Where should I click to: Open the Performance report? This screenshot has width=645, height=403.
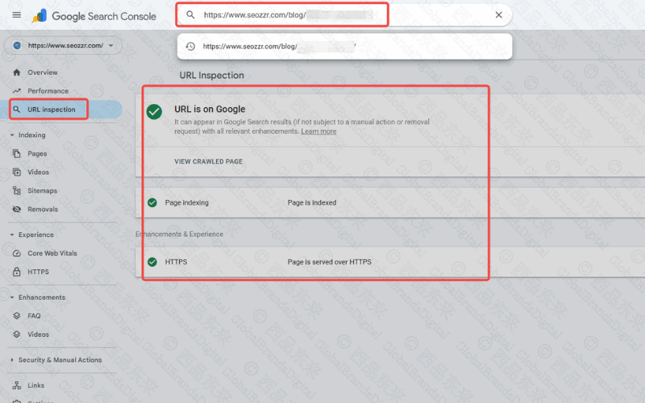(x=48, y=91)
